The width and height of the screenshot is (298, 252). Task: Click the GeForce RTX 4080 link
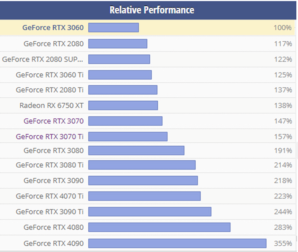[54, 227]
